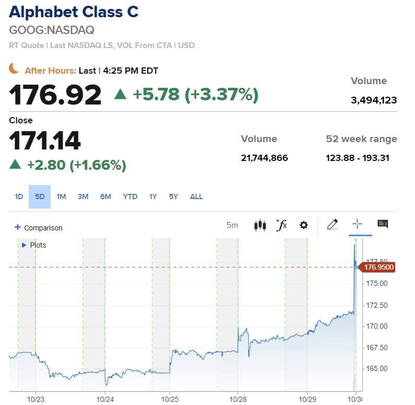Image resolution: width=415 pixels, height=405 pixels.
Task: Click the after hours moon icon
Action: coord(14,68)
